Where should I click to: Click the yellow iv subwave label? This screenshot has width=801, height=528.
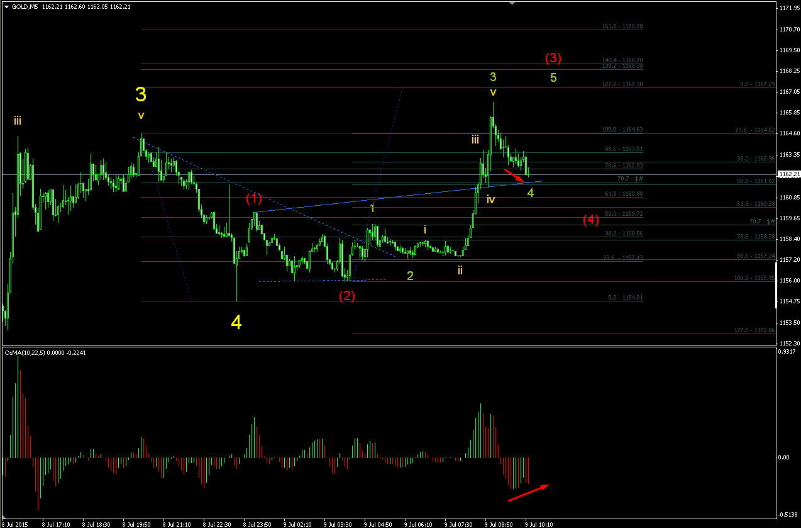coord(490,199)
